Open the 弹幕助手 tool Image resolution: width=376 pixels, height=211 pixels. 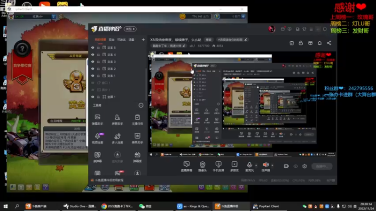97,120
